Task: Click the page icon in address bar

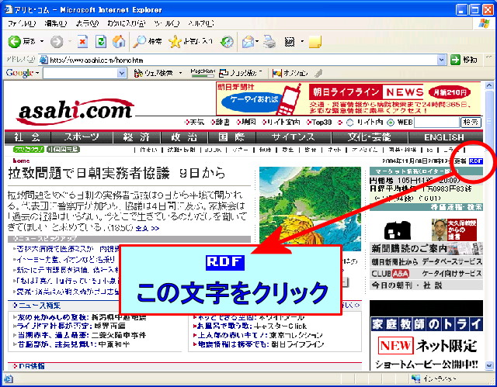Action: pos(43,60)
